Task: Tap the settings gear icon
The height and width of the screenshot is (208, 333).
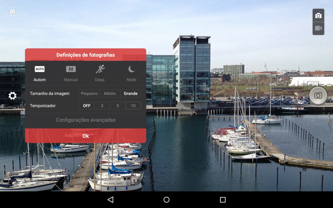Action: point(12,96)
